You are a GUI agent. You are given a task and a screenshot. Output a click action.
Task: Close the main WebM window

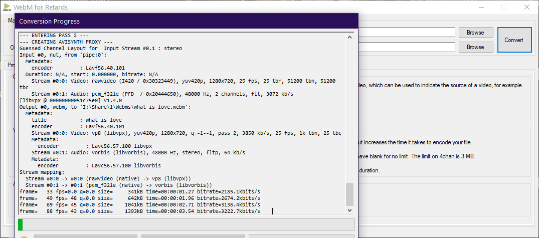coord(526,7)
